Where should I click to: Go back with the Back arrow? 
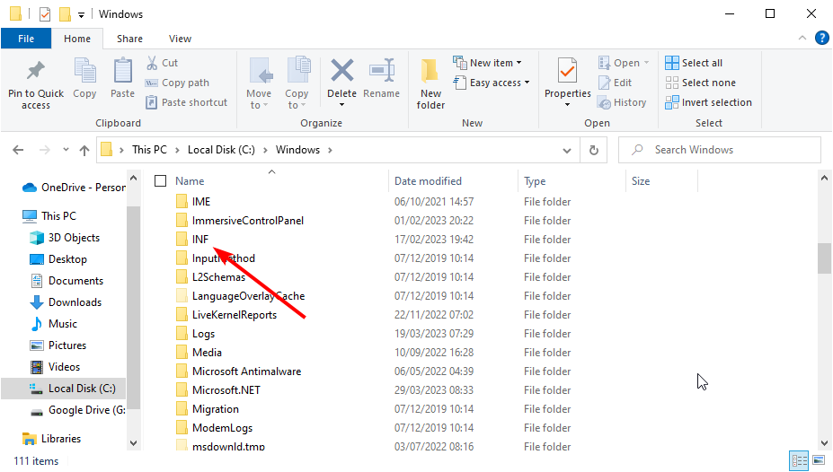click(x=18, y=150)
